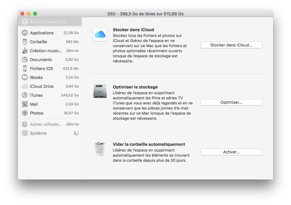The width and height of the screenshot is (291, 205).
Task: Click the Photos flower icon
Action: click(x=25, y=113)
